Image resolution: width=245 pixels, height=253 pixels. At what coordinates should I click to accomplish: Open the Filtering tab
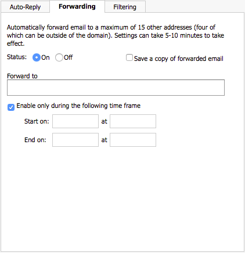point(125,7)
